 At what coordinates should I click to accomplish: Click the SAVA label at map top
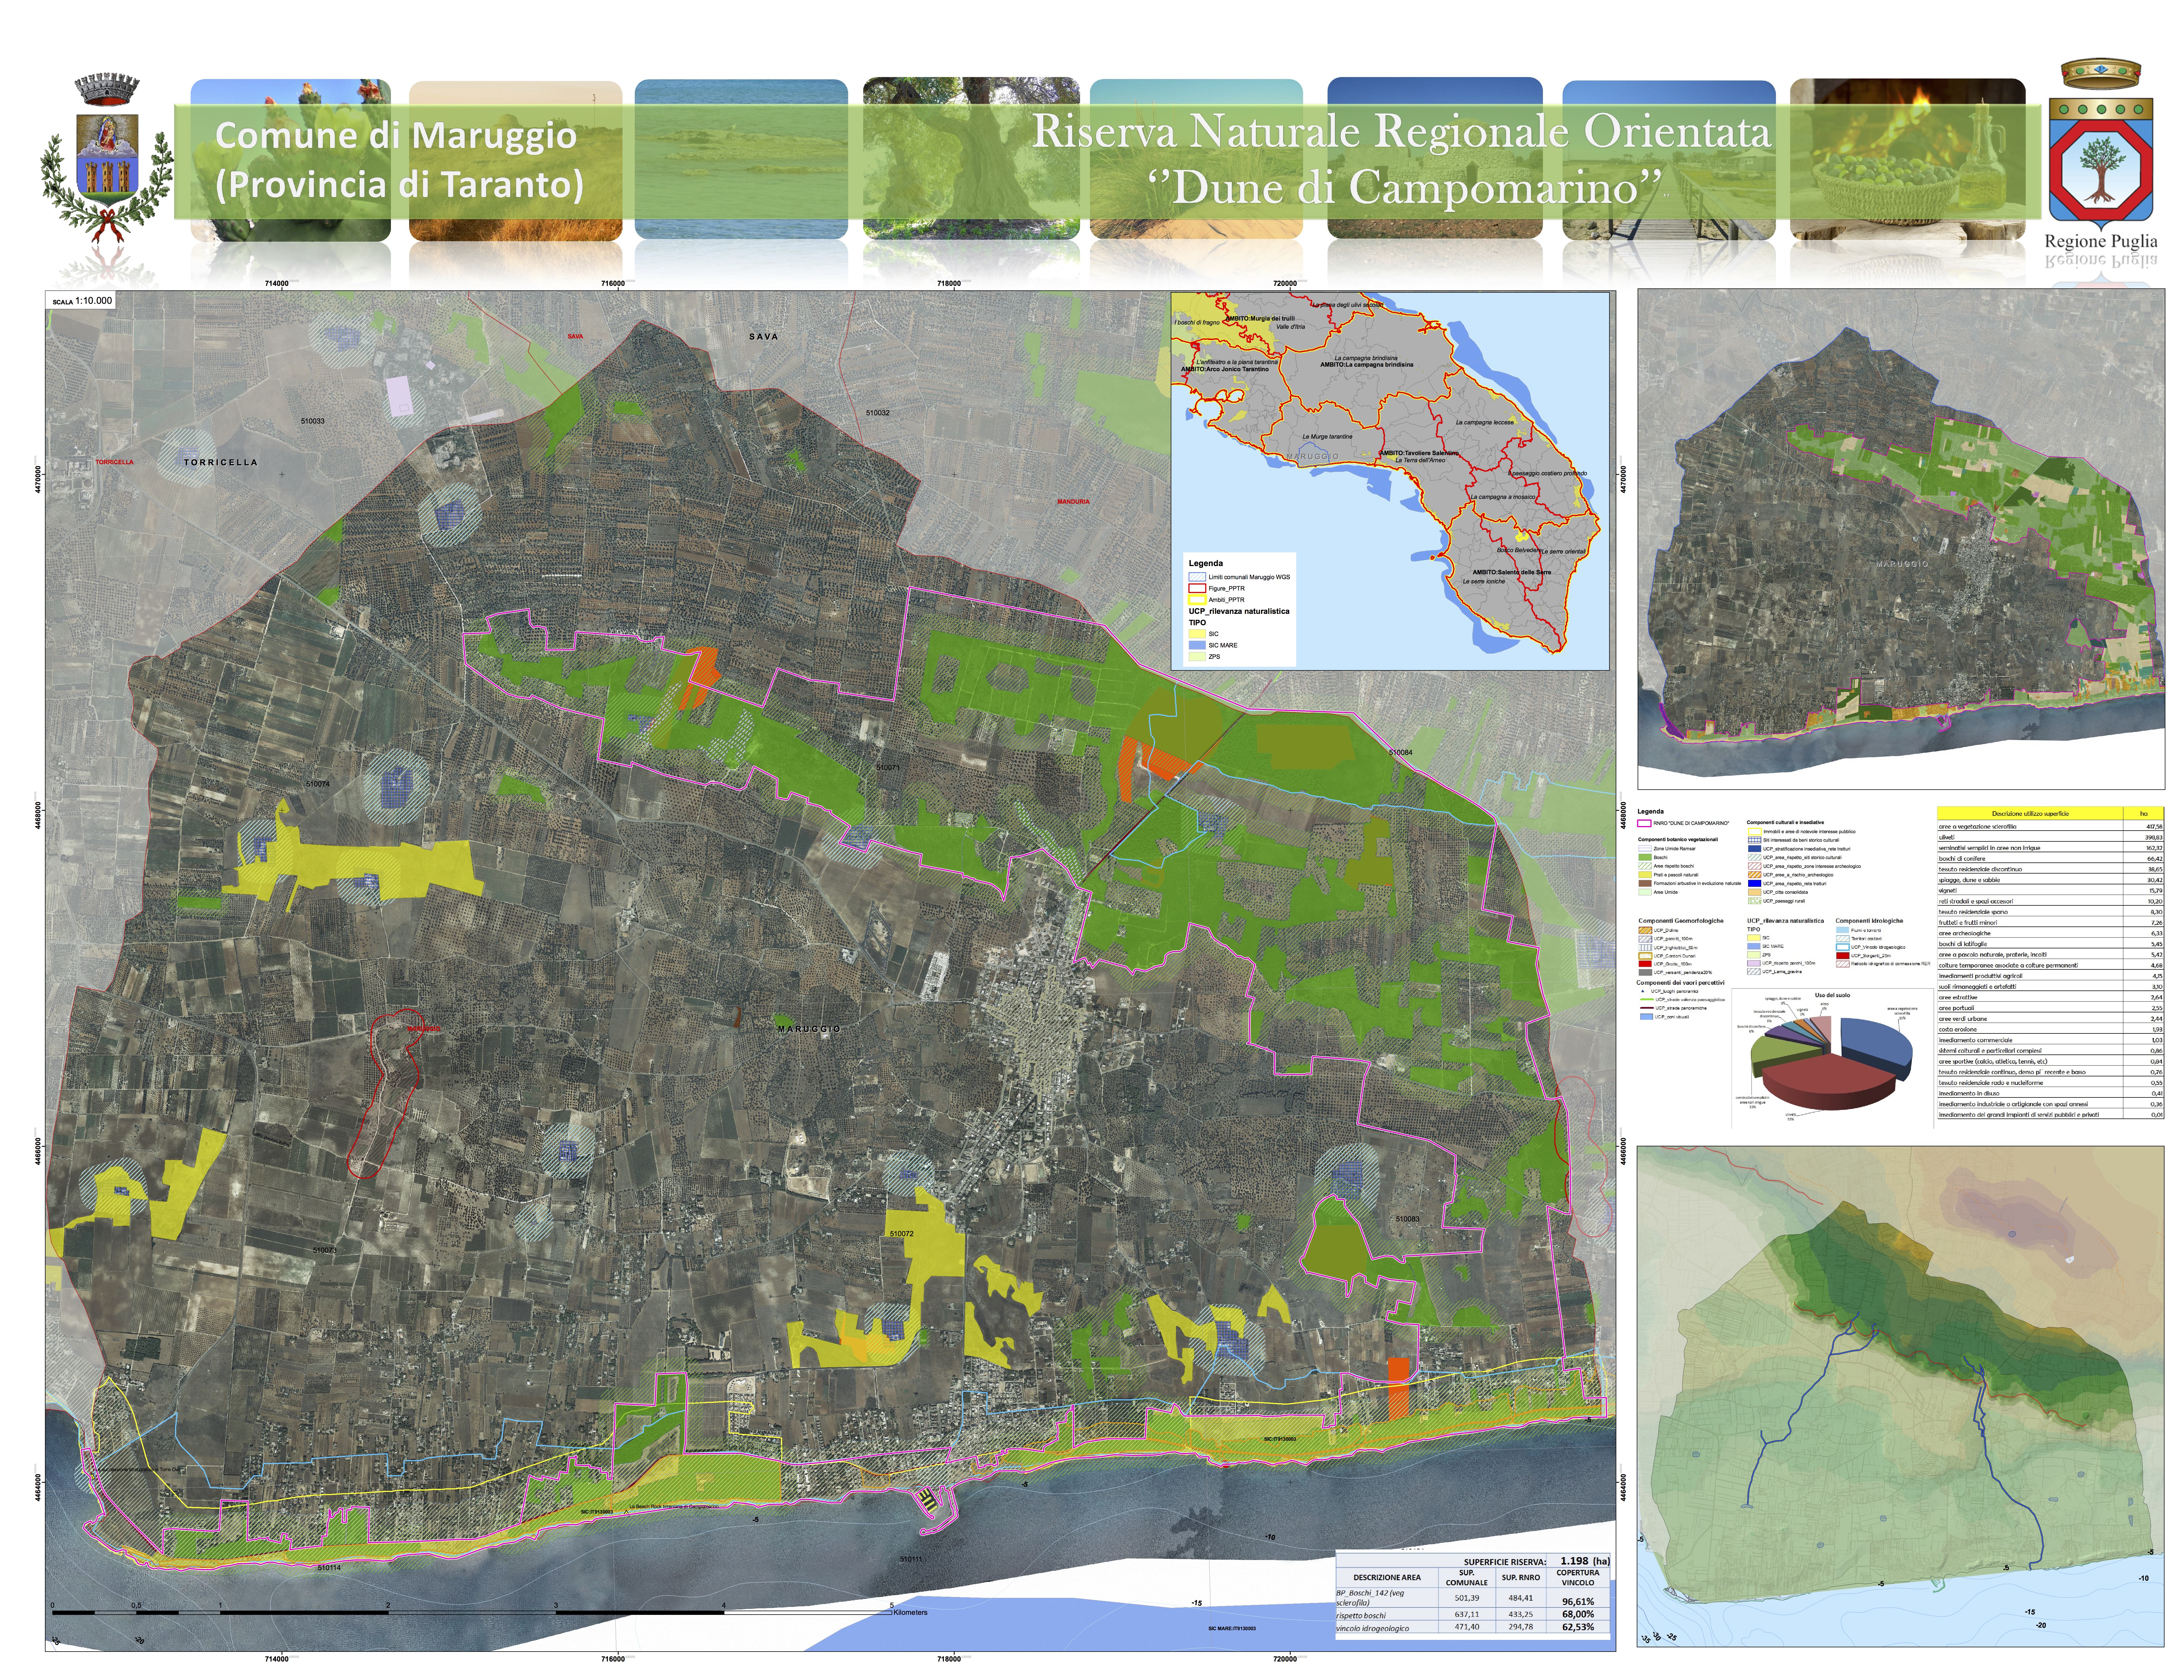coord(763,337)
